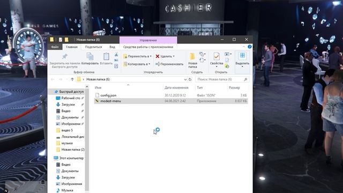The image size is (343, 193).
Task: Click the Pin to Quick access ribbon icon
Action: pyautogui.click(x=64, y=56)
